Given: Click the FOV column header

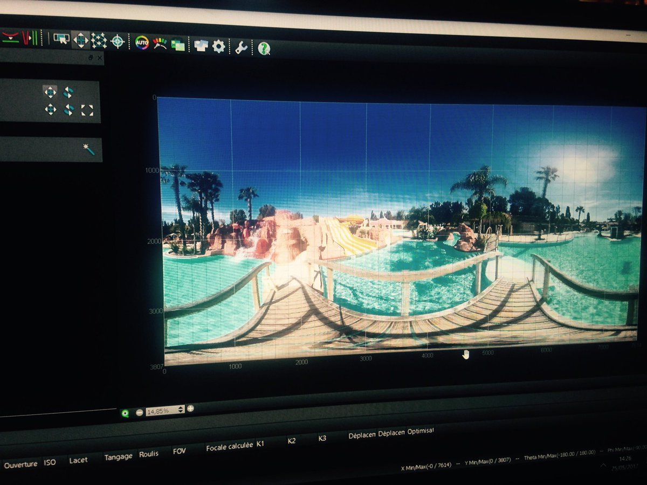Looking at the screenshot, I should (x=179, y=451).
